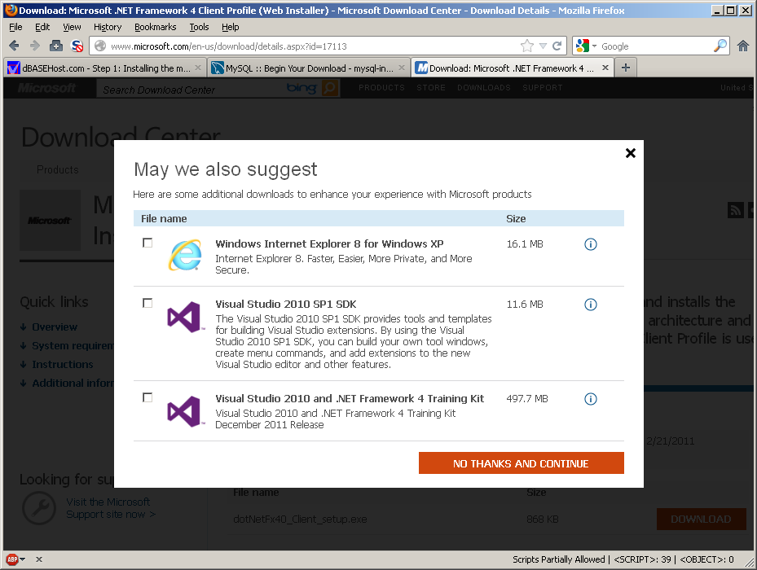Open the Adblock Plus dropdown arrow
Screen dimensions: 757x570
click(22, 559)
